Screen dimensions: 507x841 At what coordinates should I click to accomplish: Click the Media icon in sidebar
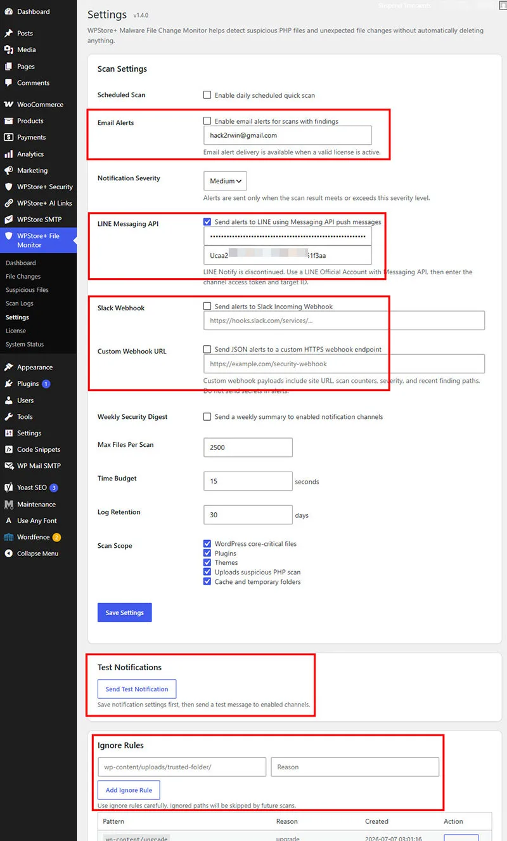pos(8,50)
